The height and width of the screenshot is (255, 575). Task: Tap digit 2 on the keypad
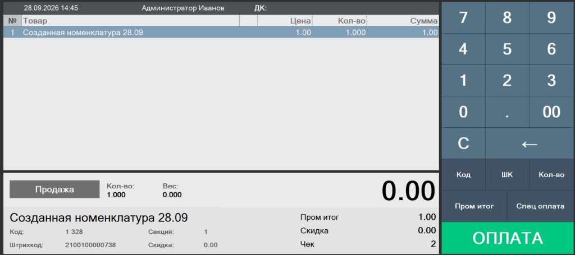507,81
